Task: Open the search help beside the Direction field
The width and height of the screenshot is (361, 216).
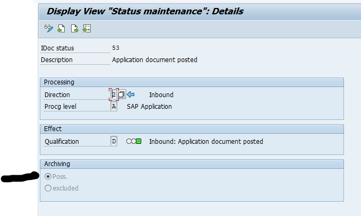Action: [x=122, y=94]
